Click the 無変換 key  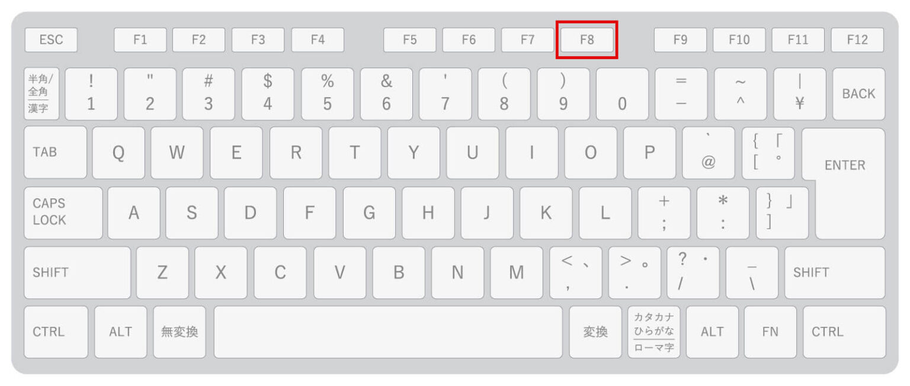(180, 332)
